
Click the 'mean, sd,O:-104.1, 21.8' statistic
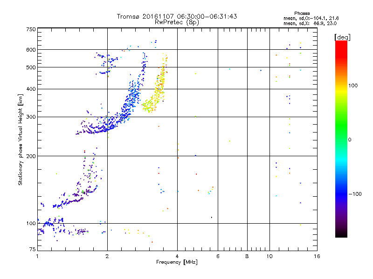click(x=311, y=18)
